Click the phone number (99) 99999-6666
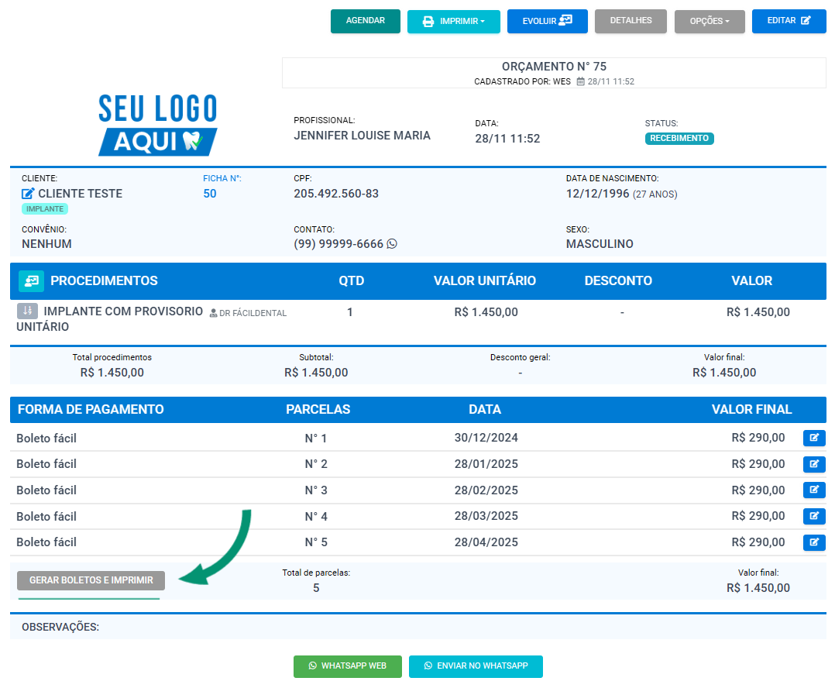Screen dimensions: 835x688 pyautogui.click(x=338, y=244)
